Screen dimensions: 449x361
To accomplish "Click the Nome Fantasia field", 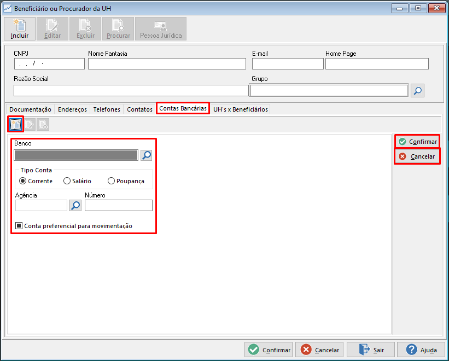I will pyautogui.click(x=167, y=63).
